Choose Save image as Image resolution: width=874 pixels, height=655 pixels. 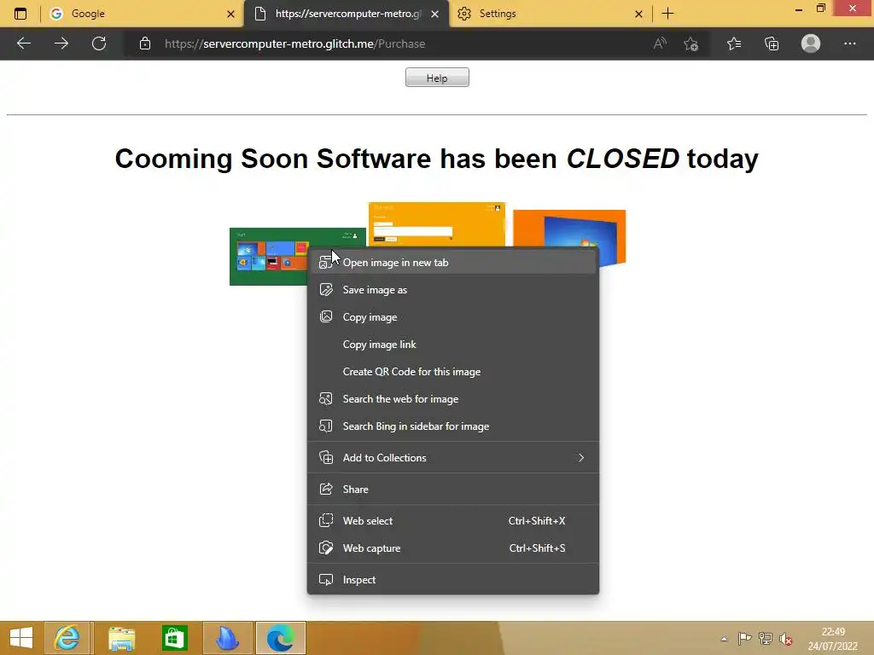click(x=452, y=290)
